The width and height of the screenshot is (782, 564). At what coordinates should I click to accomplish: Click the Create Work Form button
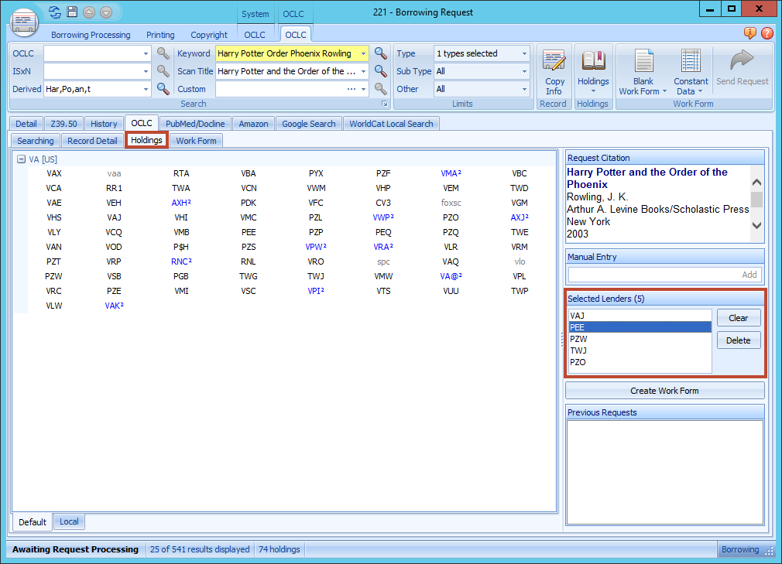pyautogui.click(x=664, y=390)
